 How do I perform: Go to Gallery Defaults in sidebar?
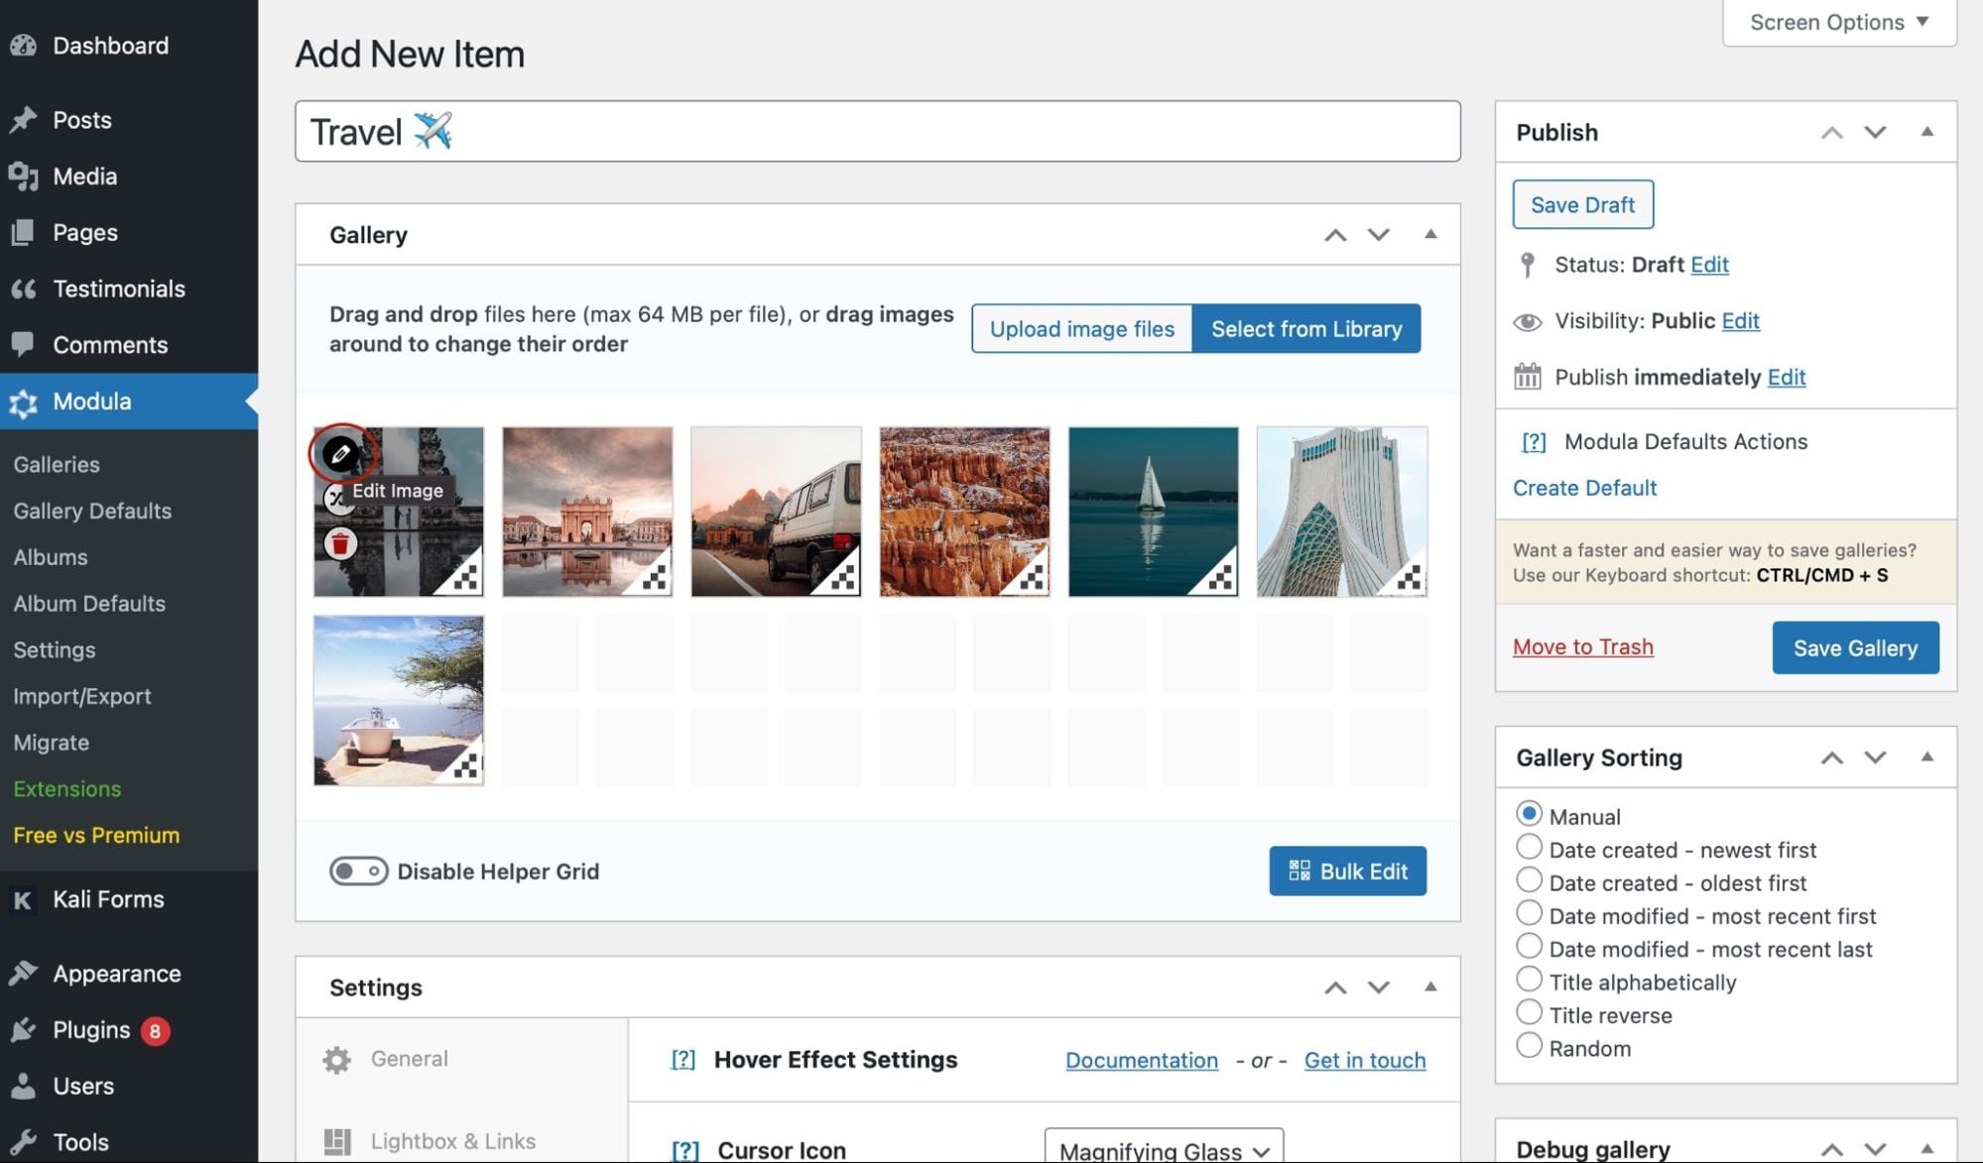[x=92, y=511]
